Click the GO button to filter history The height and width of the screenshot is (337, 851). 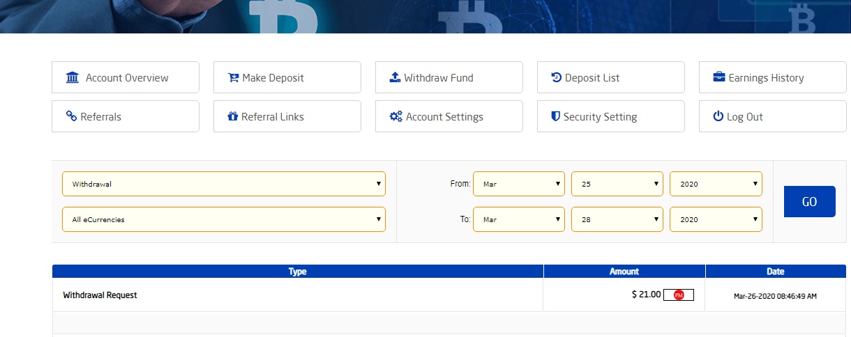tap(809, 202)
